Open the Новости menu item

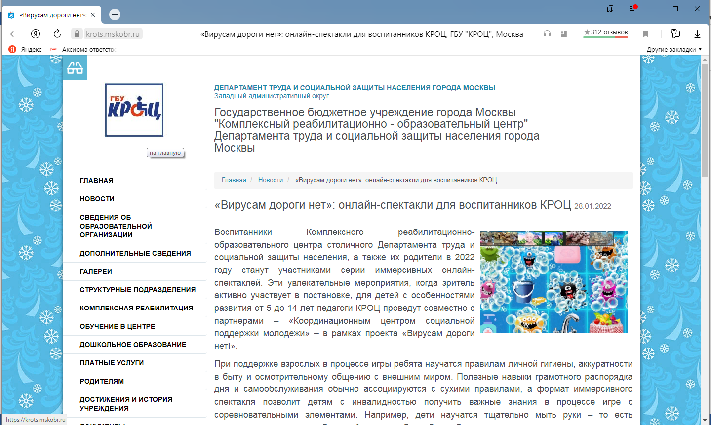coord(97,199)
